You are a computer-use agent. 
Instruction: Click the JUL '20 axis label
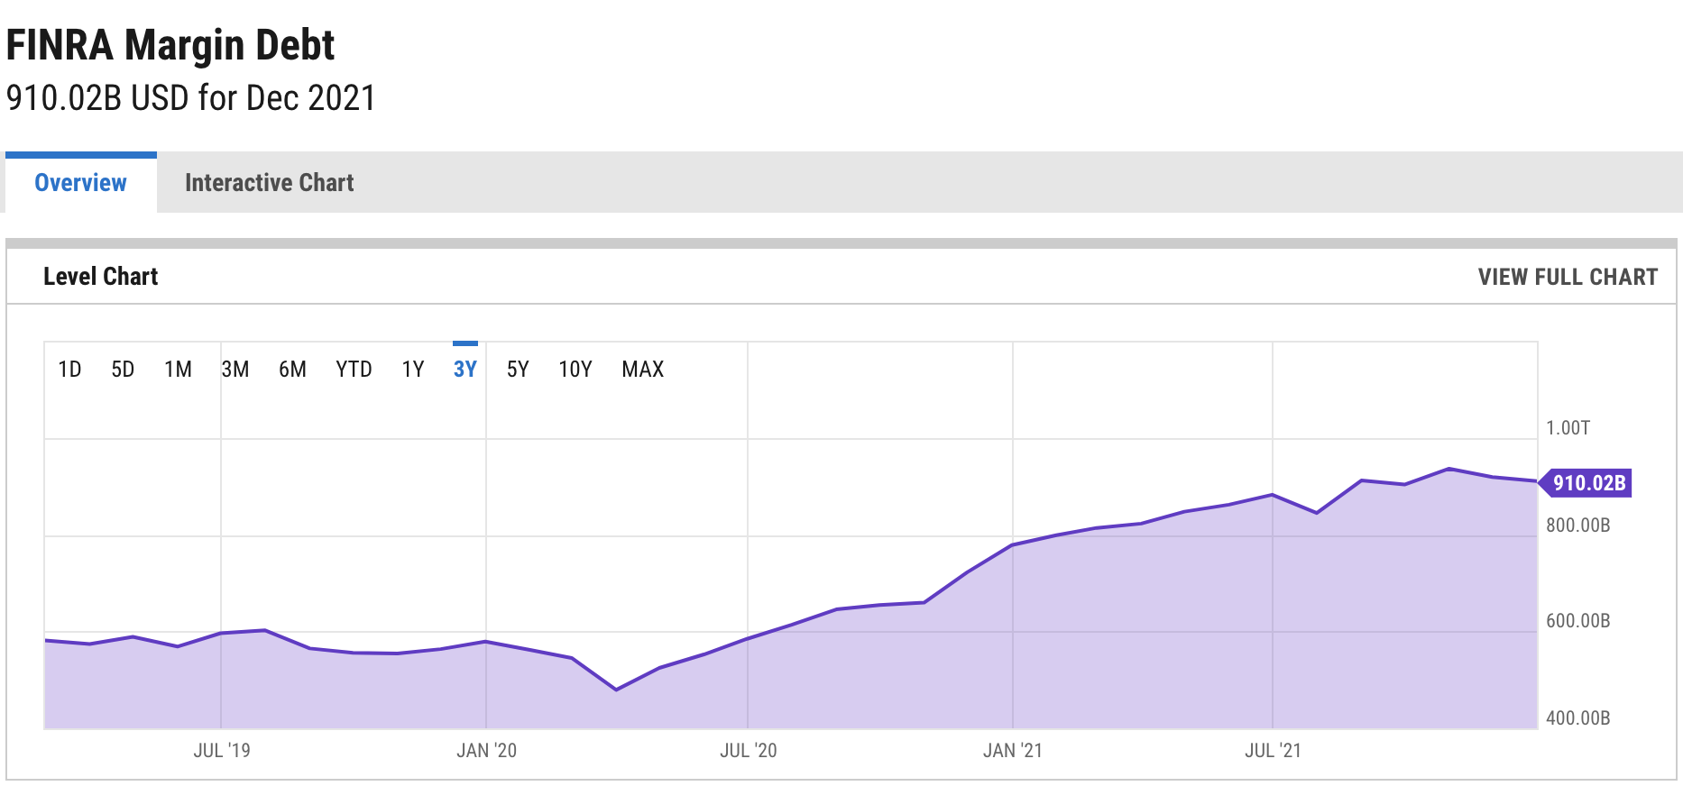tap(748, 750)
